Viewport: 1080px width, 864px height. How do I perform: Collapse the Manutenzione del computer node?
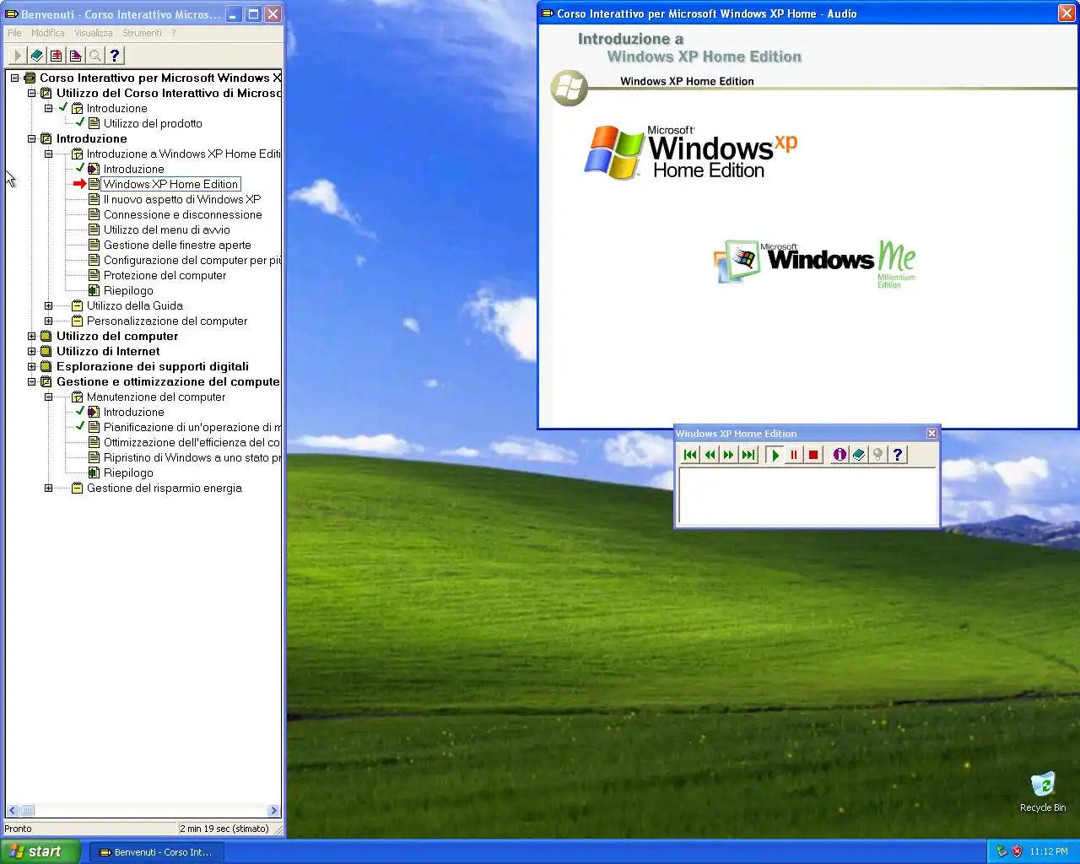(x=48, y=397)
